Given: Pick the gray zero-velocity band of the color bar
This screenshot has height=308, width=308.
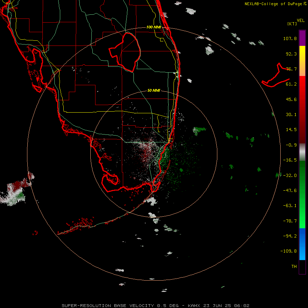Looking at the screenshot, I should (x=302, y=152).
